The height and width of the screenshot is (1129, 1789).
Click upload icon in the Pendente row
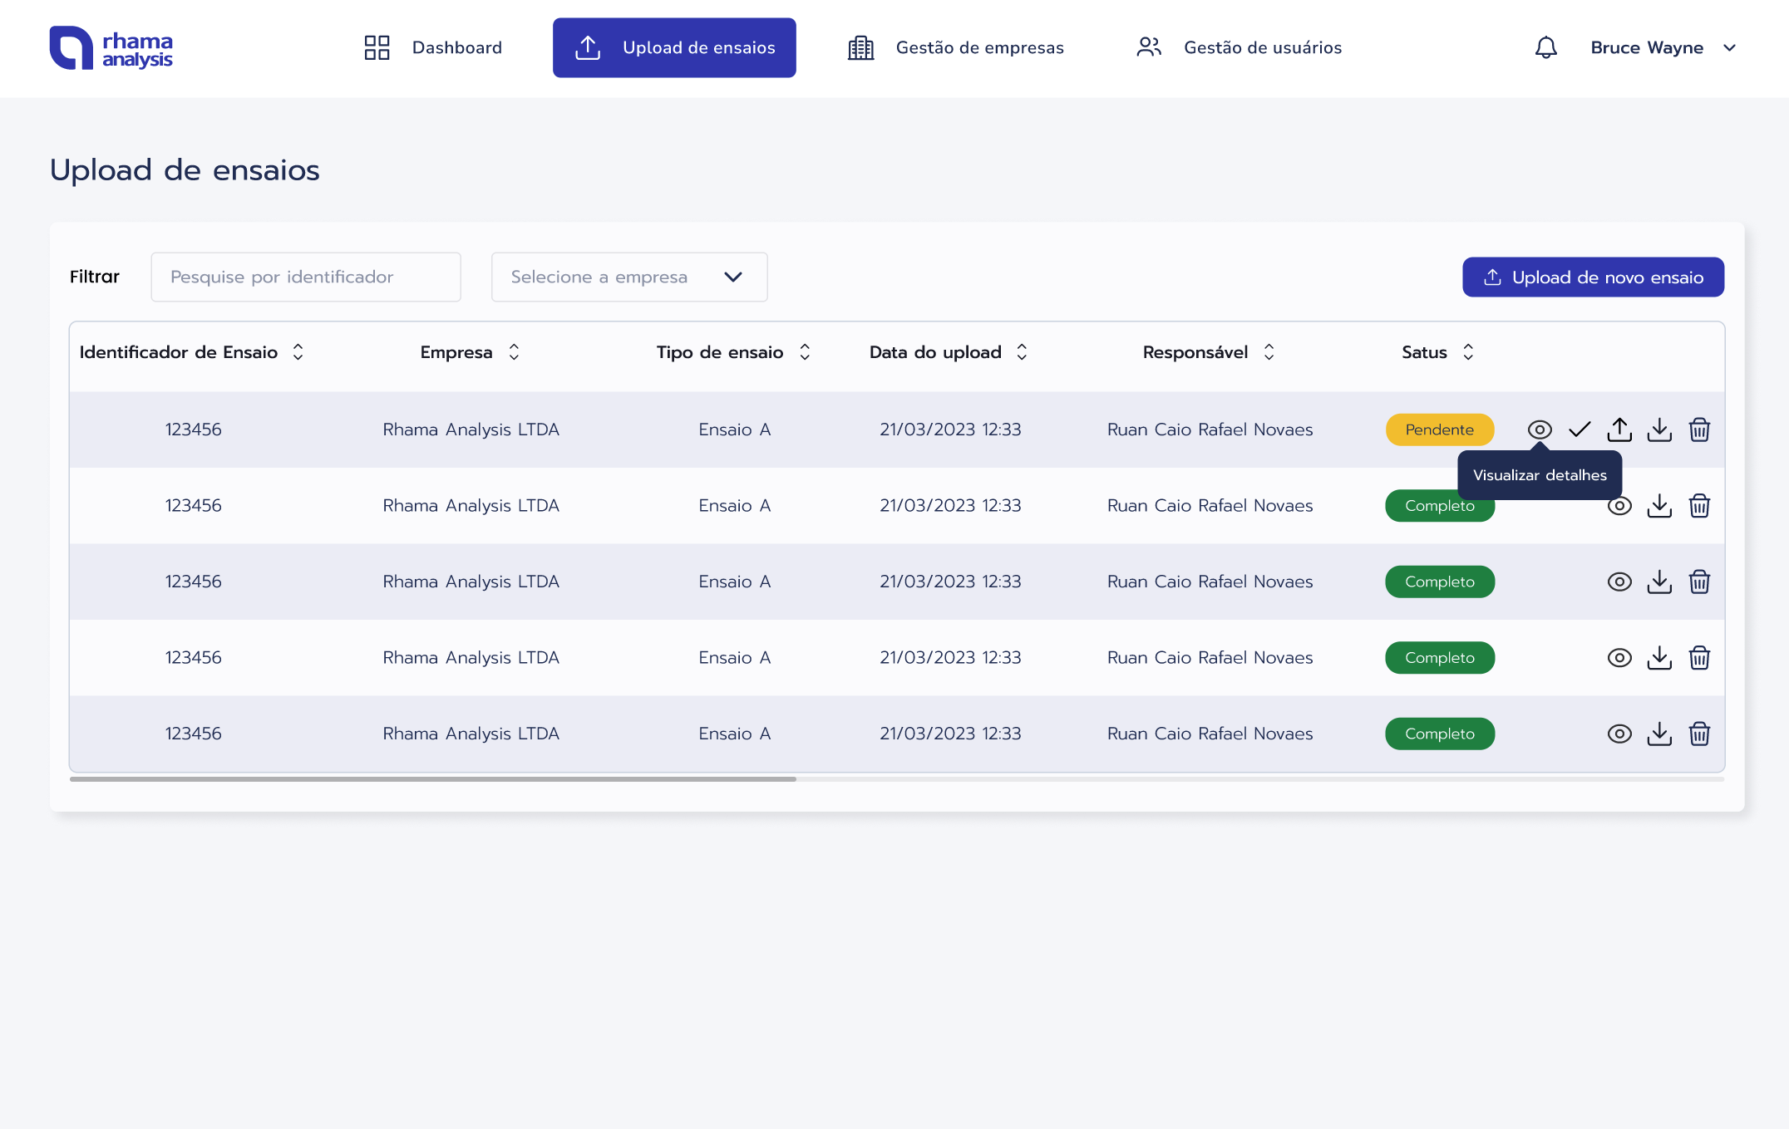point(1619,430)
